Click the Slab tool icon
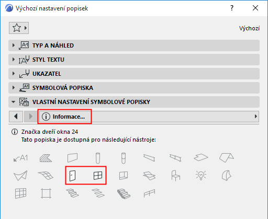This screenshot has height=219, width=268. point(201,157)
